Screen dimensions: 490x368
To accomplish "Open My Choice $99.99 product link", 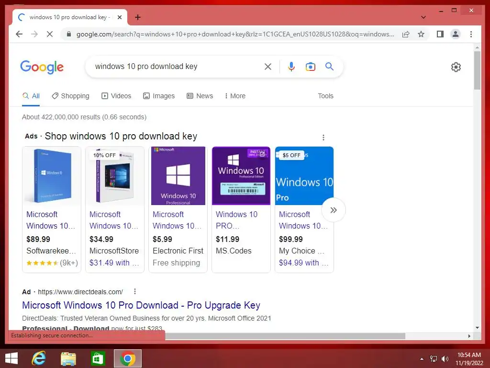I will point(303,220).
